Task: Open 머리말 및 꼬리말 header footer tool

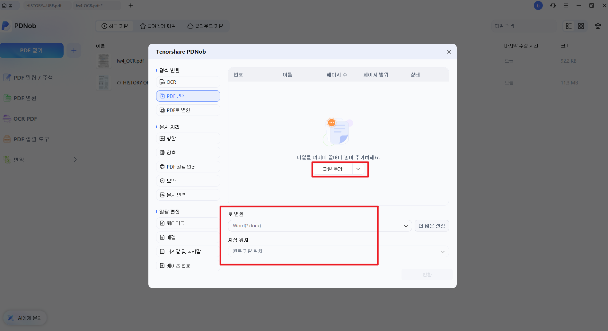Action: (x=188, y=251)
